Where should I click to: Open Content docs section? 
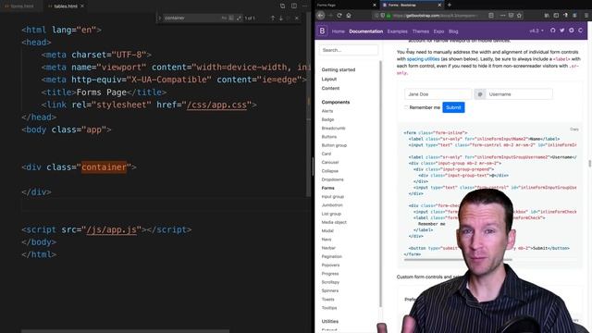330,89
